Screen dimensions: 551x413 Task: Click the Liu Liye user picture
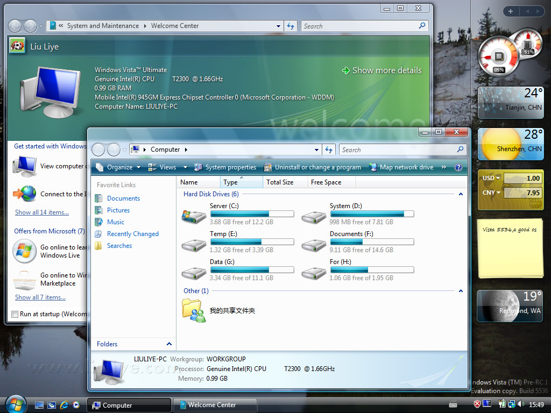click(x=17, y=46)
